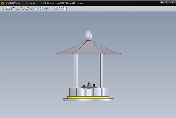Switch to left view cube icon
176x118 pixels.
pos(46,9)
